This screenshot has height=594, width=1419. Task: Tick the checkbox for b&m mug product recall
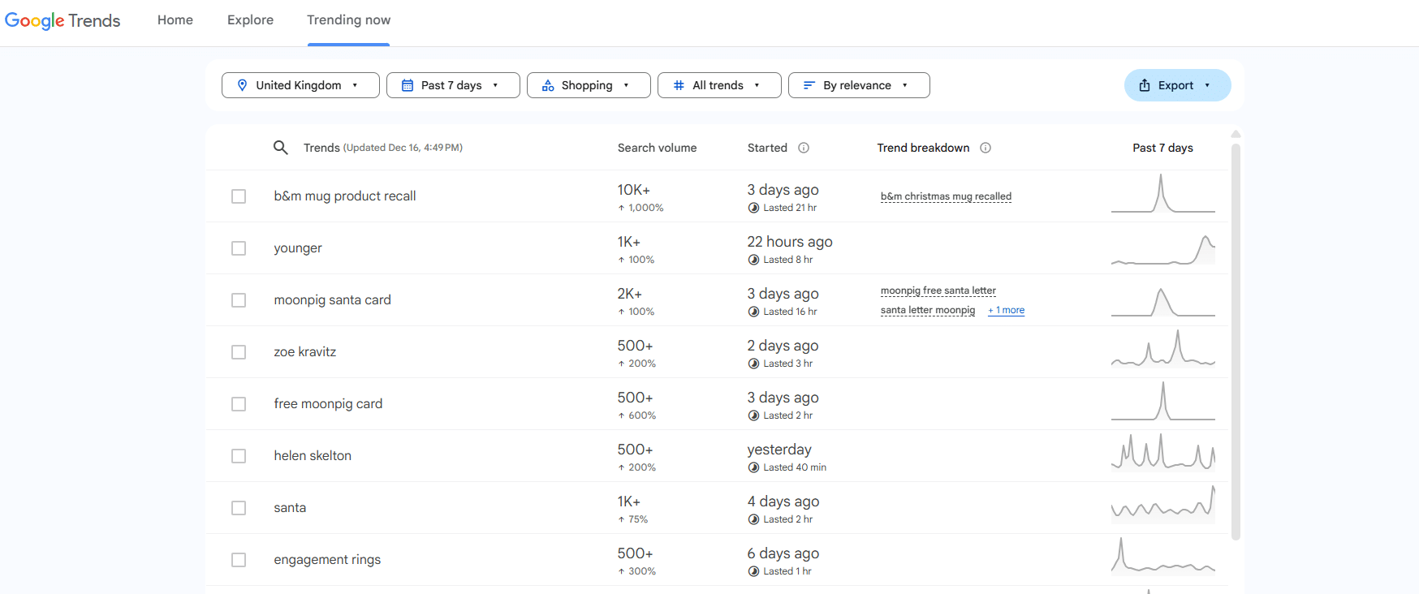239,196
